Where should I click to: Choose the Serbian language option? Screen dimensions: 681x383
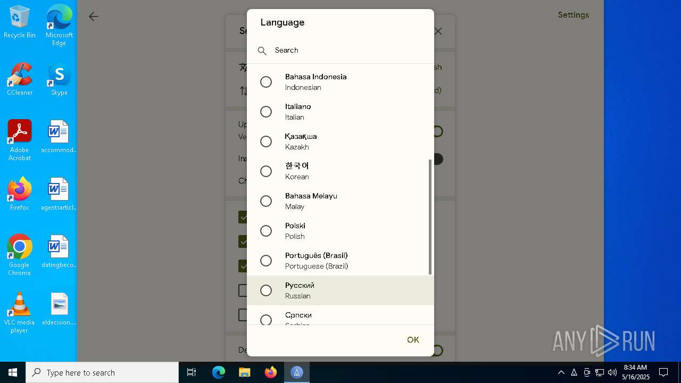[x=340, y=315]
